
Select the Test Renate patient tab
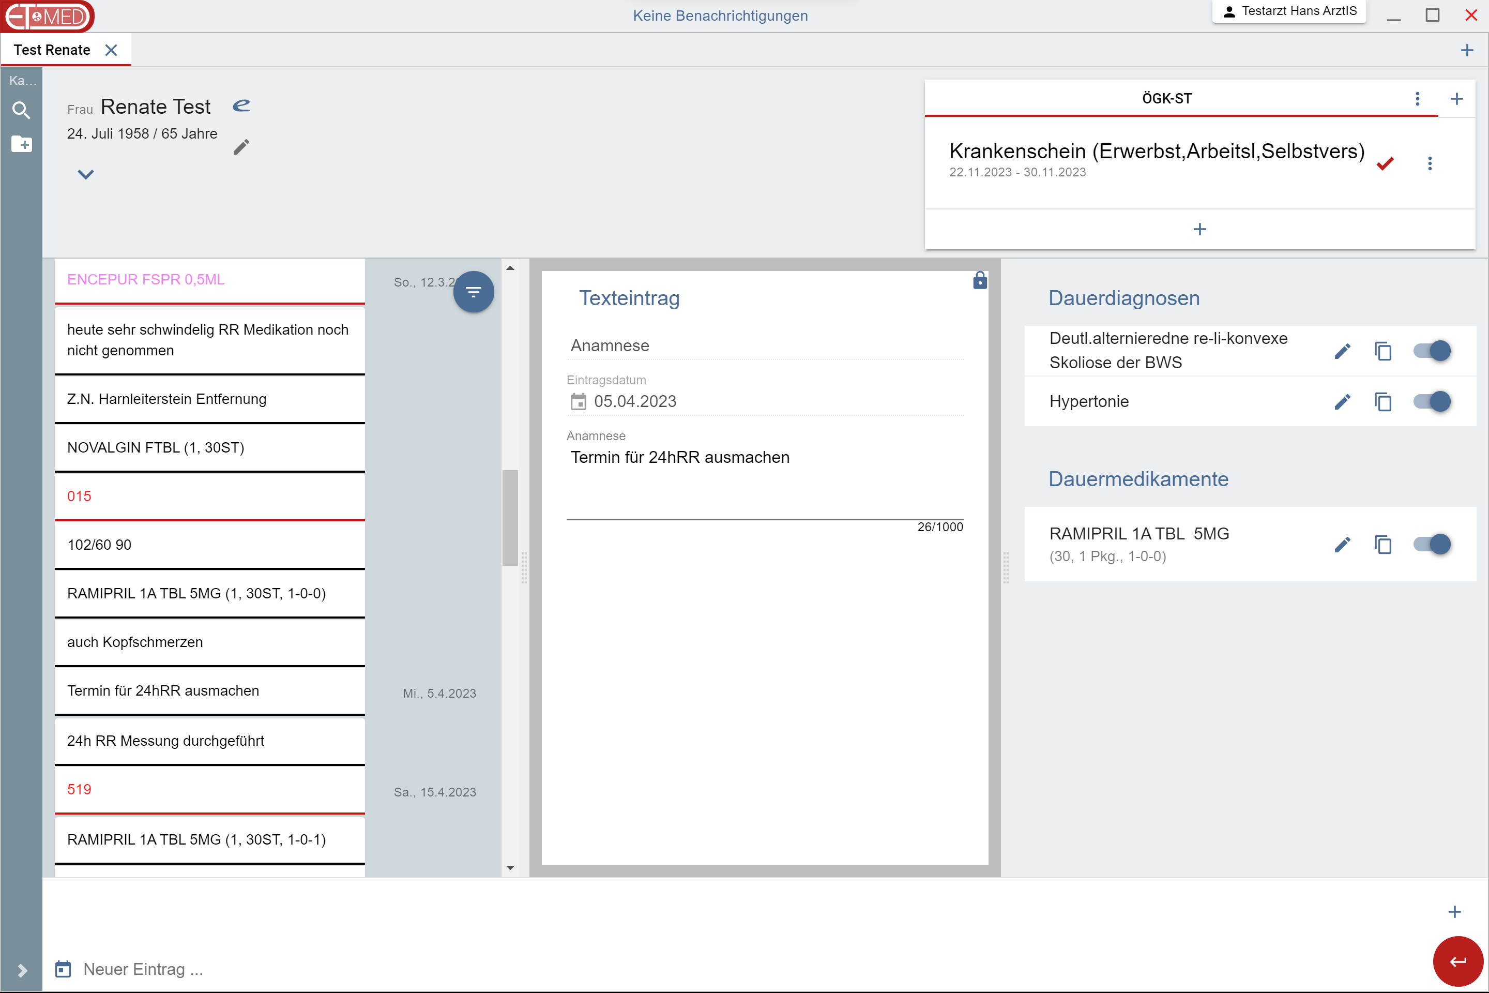pos(52,50)
